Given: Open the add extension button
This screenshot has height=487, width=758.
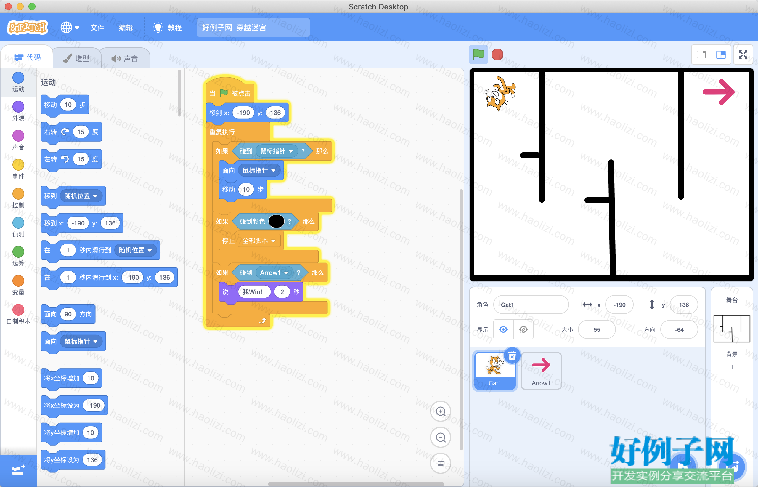Looking at the screenshot, I should coord(18,470).
